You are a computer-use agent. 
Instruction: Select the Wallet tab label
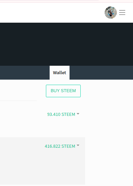coord(60,73)
